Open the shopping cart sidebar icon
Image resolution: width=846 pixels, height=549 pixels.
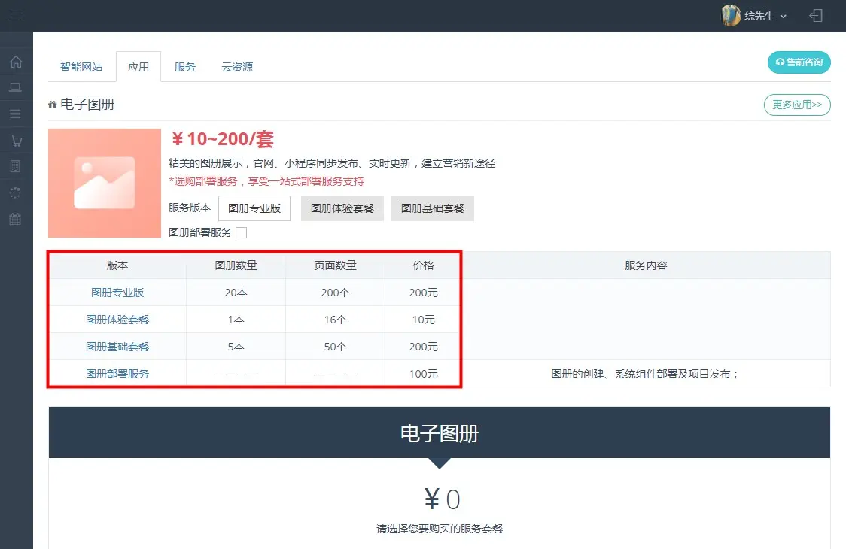point(15,141)
